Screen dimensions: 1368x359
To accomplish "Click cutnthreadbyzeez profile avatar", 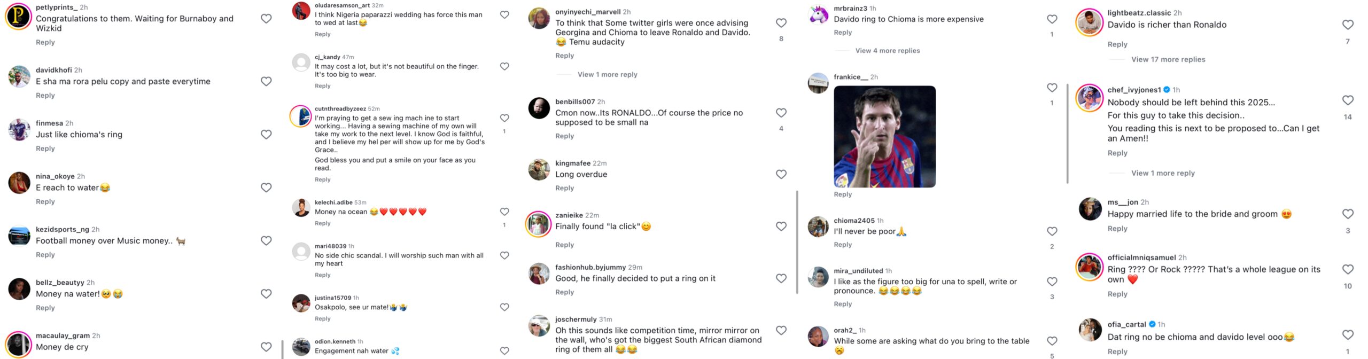I will [x=301, y=116].
